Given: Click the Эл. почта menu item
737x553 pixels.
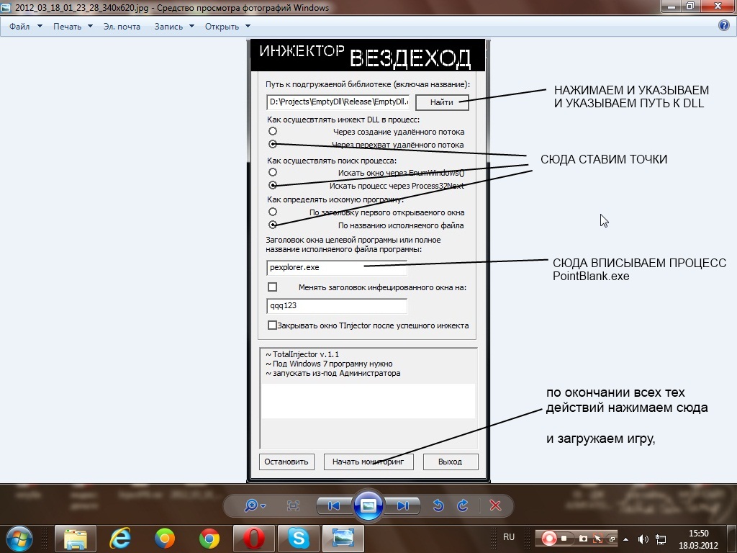Looking at the screenshot, I should tap(122, 27).
